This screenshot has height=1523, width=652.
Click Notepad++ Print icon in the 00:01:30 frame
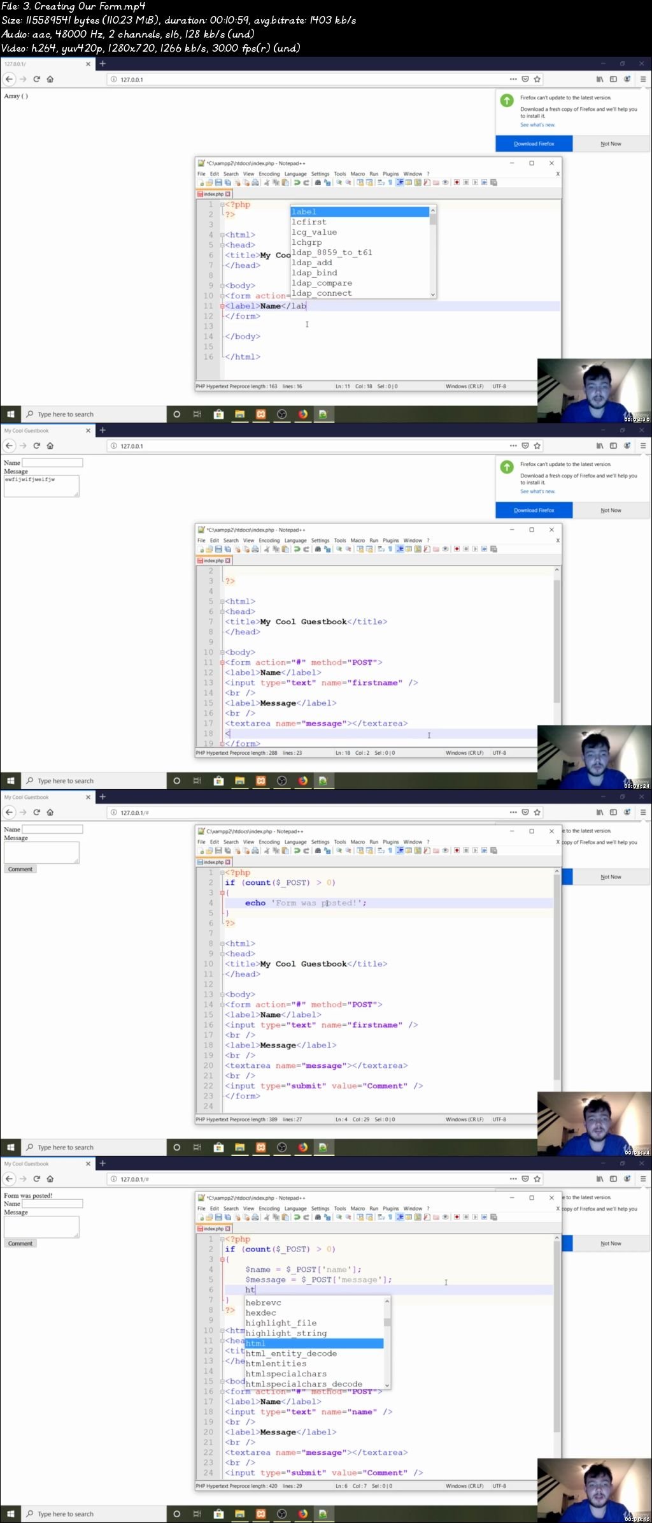point(255,182)
